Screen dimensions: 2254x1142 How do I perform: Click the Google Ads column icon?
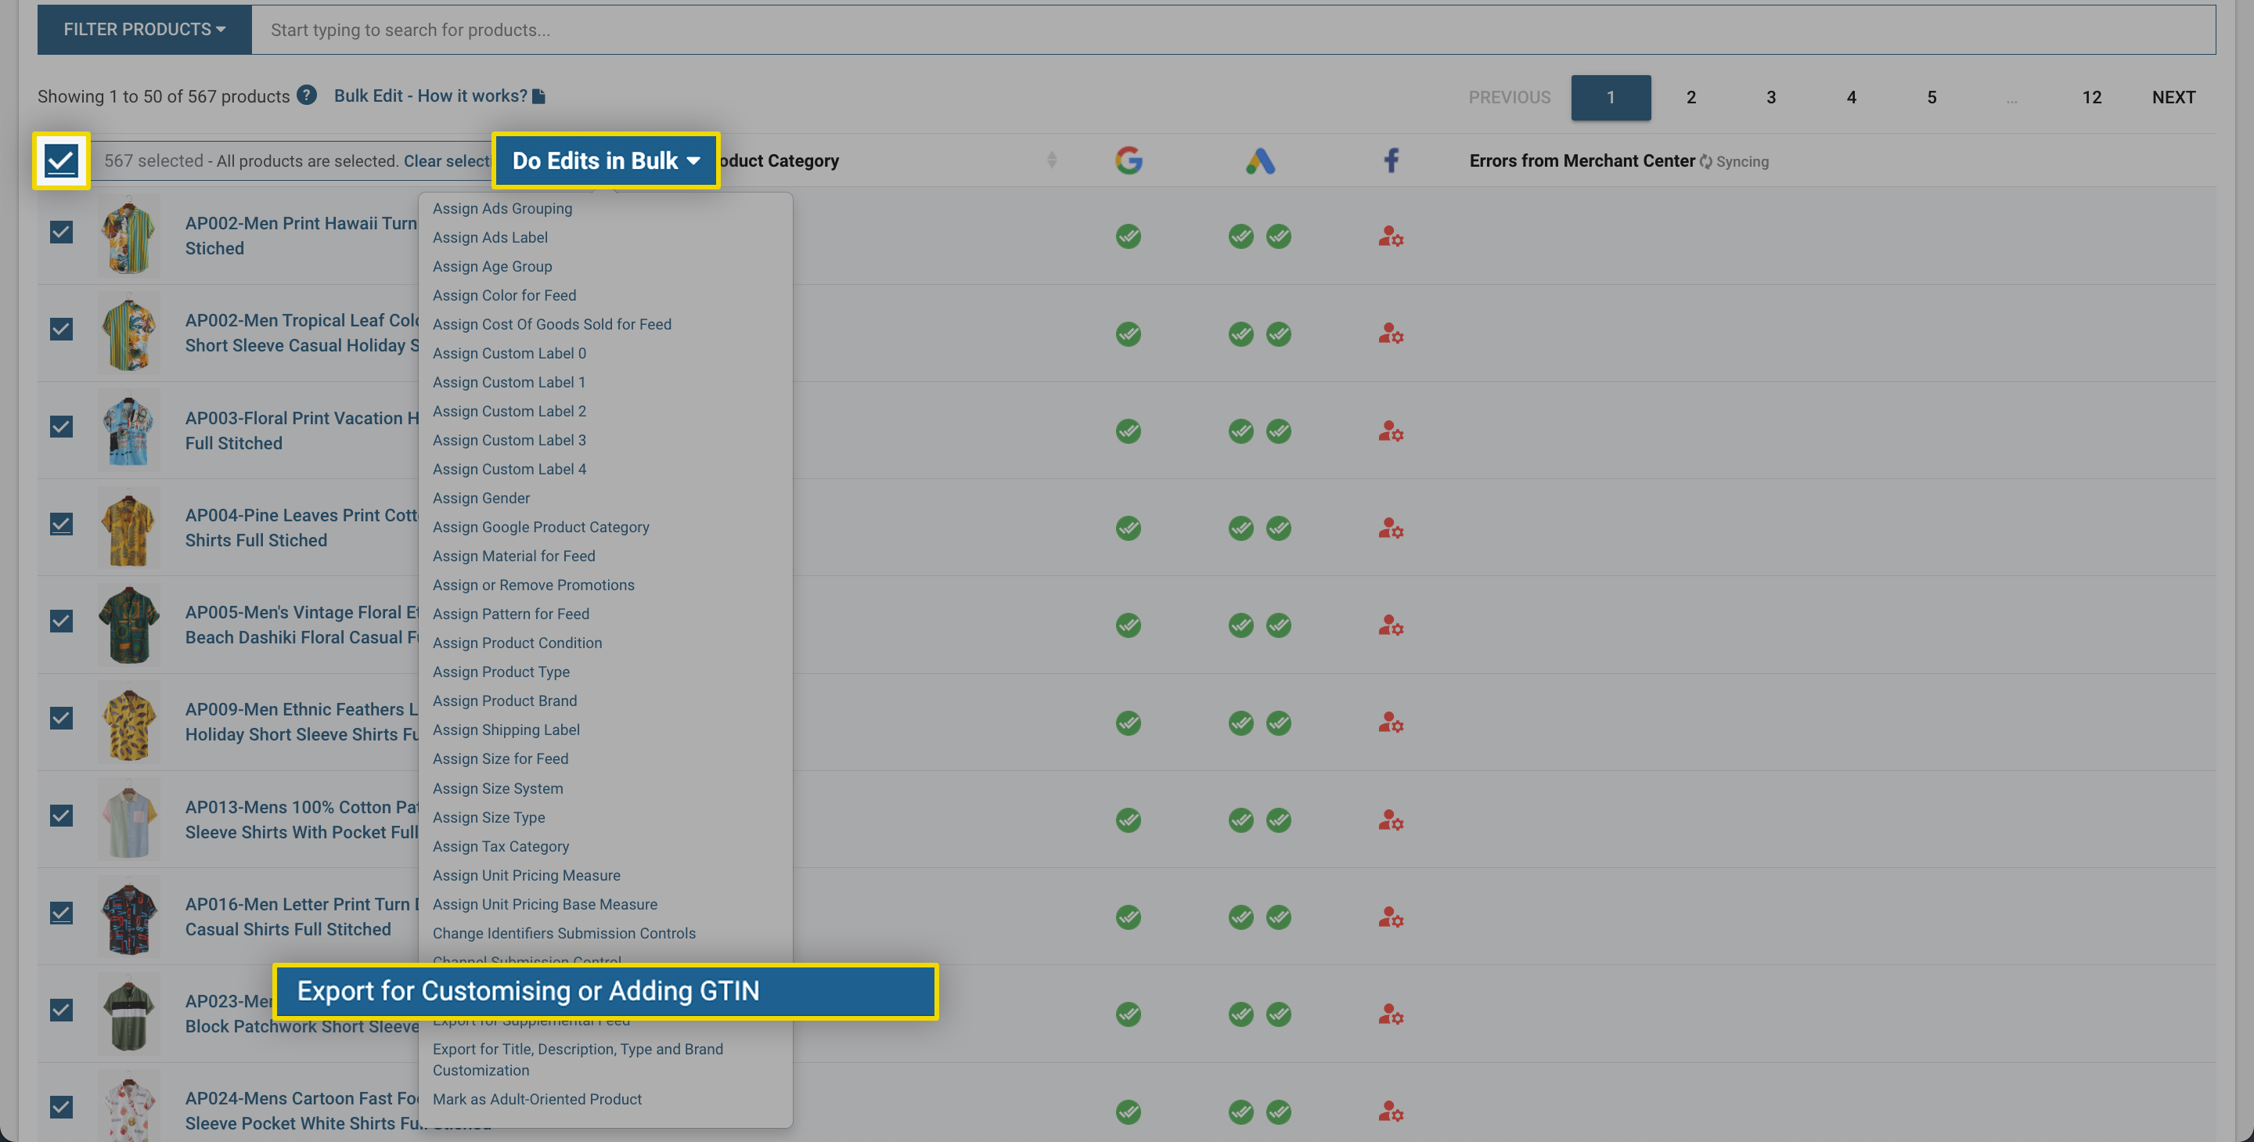(1259, 160)
